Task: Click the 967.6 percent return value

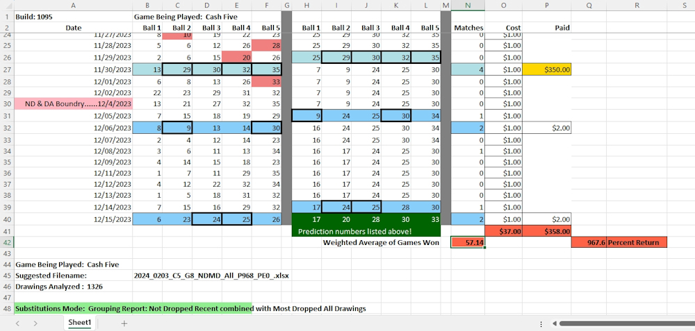Action: click(589, 242)
